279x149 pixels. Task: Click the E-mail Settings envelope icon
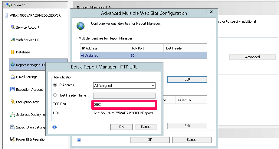click(12, 77)
